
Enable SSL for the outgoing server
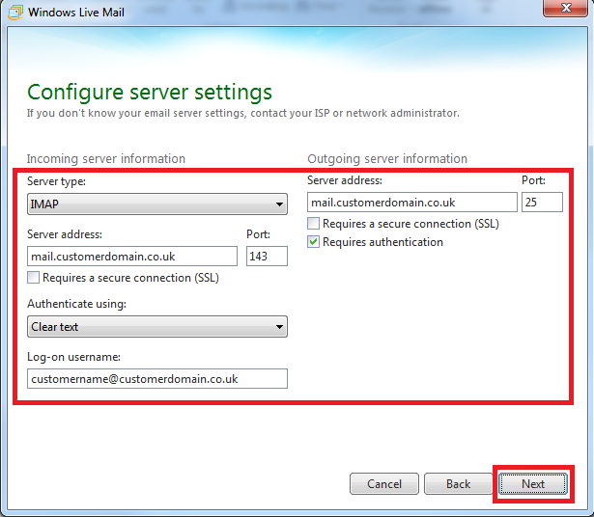point(314,224)
